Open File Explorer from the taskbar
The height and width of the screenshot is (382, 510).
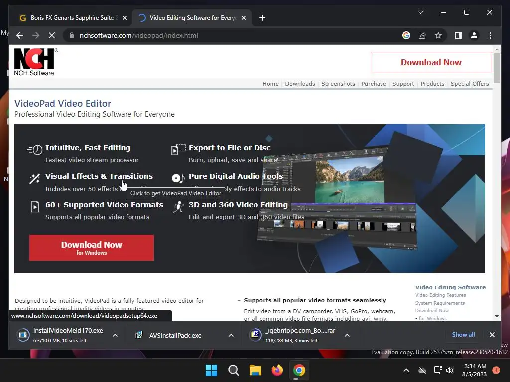[255, 370]
